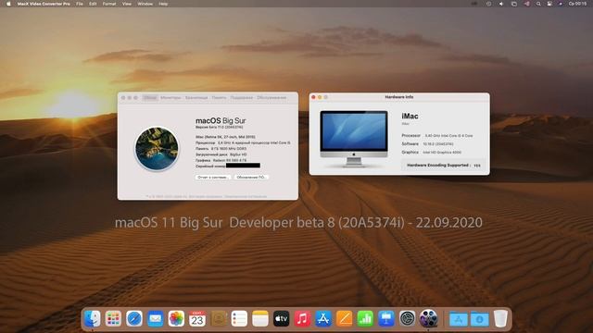Open the Format menu
The height and width of the screenshot is (333, 593).
[x=109, y=4]
